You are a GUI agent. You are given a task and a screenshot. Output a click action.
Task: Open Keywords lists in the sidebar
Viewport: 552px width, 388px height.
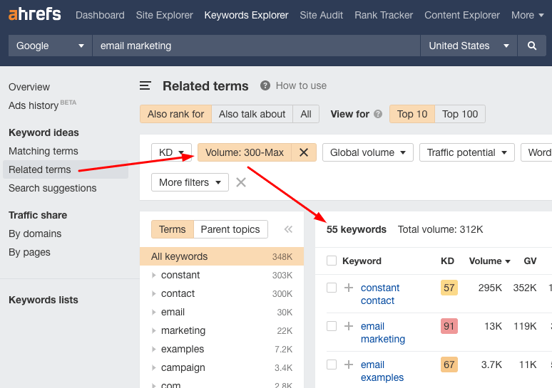pyautogui.click(x=44, y=300)
